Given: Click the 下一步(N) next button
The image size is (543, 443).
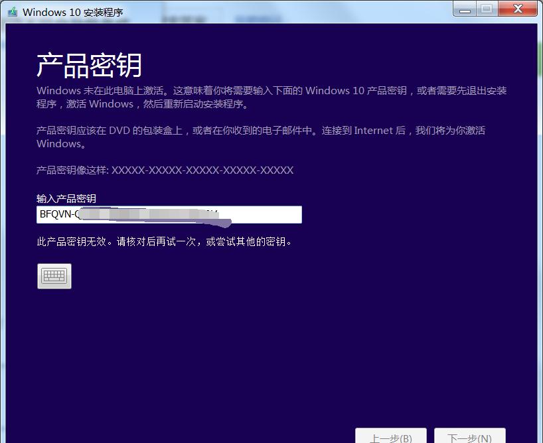Looking at the screenshot, I should point(470,436).
